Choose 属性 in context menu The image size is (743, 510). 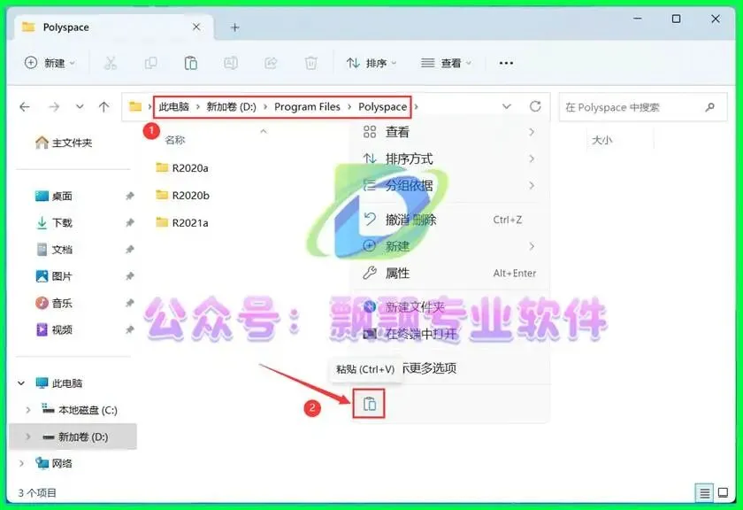[x=449, y=273]
